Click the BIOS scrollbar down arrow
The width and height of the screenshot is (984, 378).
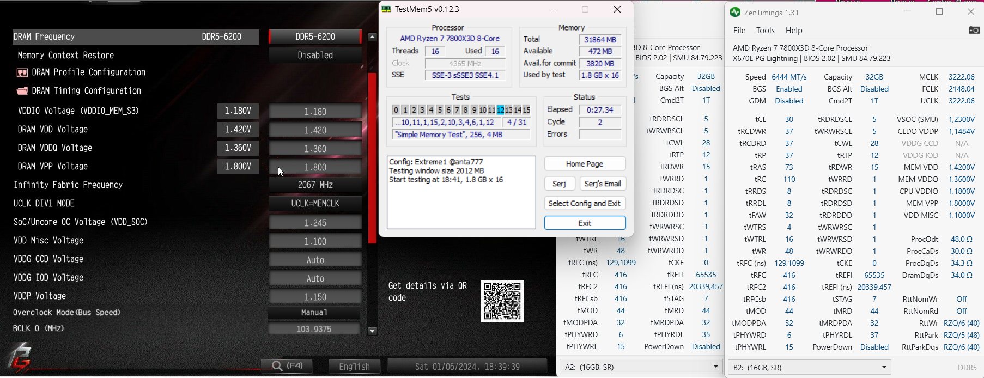[373, 331]
